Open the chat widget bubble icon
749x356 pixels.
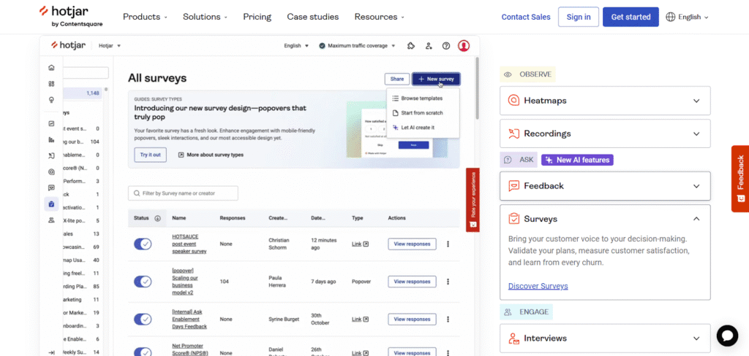(727, 336)
